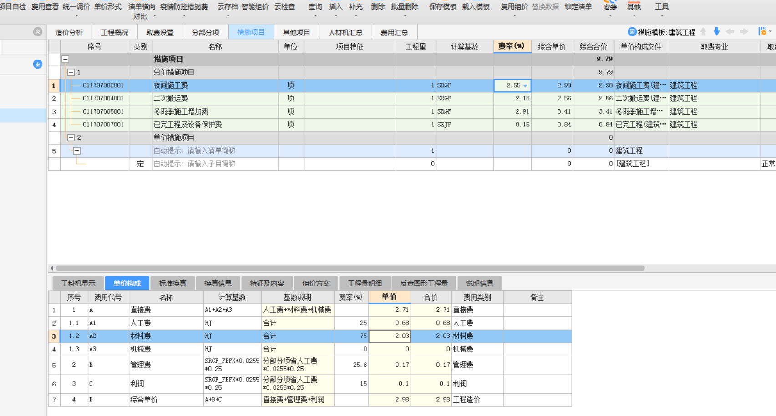Image resolution: width=776 pixels, height=416 pixels.
Task: Run 云检查 from the toolbar
Action: [x=284, y=7]
